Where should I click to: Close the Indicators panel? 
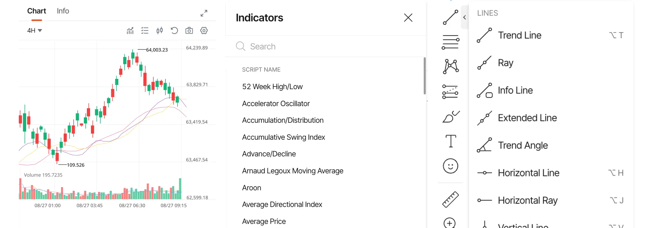(408, 18)
